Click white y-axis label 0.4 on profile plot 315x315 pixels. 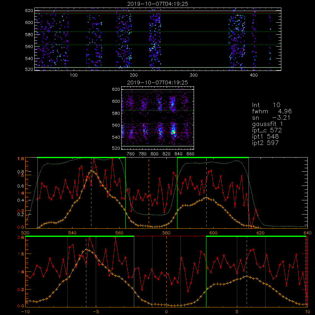click(x=21, y=200)
